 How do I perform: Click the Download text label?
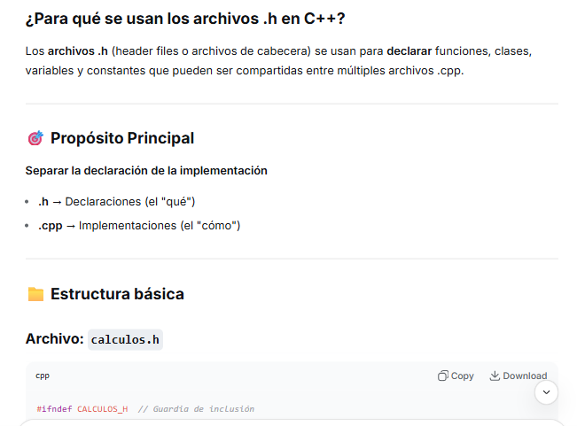pos(525,376)
